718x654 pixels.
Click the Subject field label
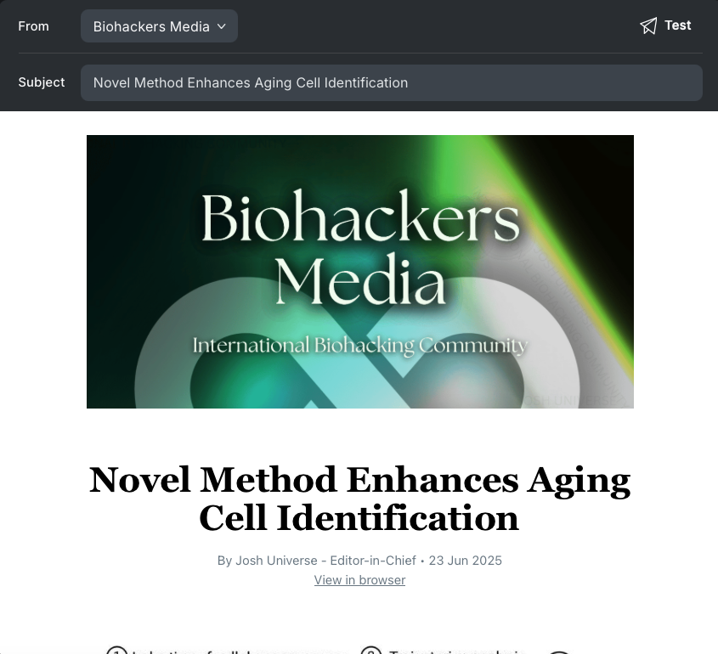(x=42, y=82)
